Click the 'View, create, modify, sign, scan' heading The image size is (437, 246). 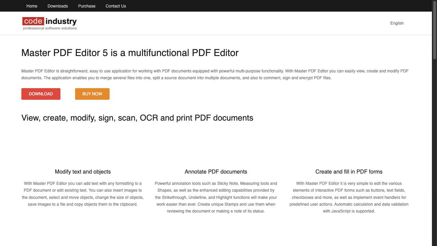pyautogui.click(x=137, y=118)
